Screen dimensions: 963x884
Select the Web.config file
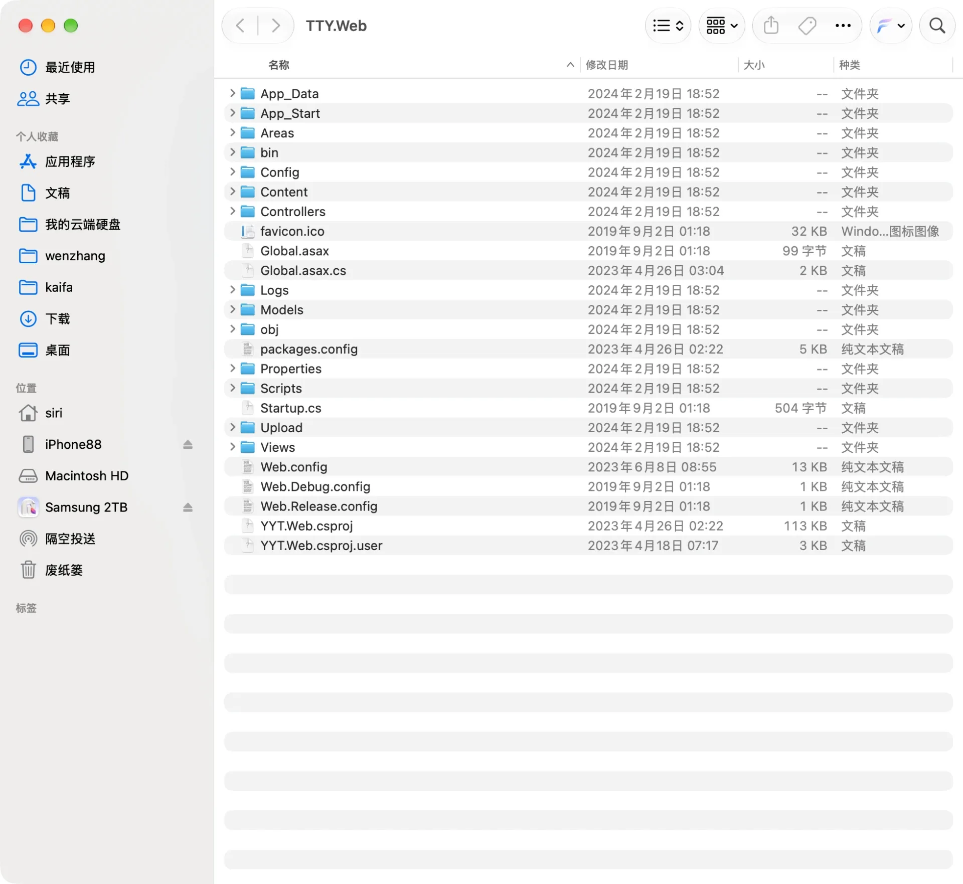coord(588,467)
